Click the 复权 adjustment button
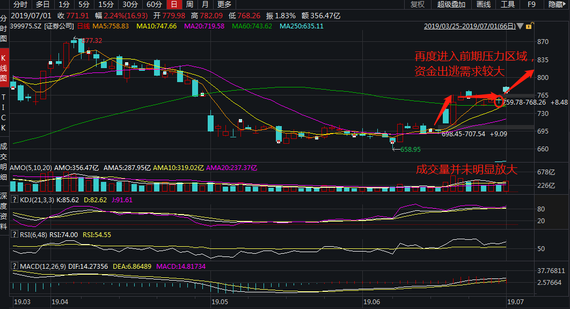This screenshot has height=309, width=570. click(x=418, y=4)
